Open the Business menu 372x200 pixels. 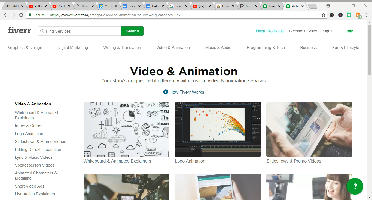coord(308,47)
